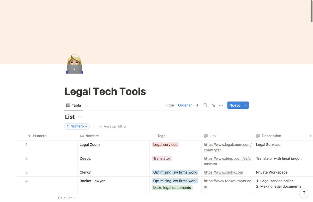Add a new view with the plus icon

pyautogui.click(x=86, y=105)
